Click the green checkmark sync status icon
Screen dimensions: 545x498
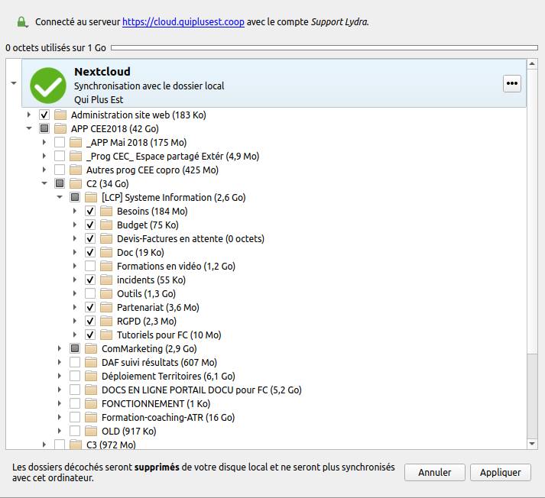pos(48,86)
